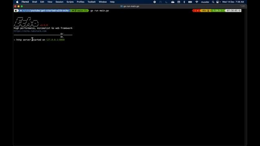Open the Apple menu
260x146 pixels.
coord(17,2)
